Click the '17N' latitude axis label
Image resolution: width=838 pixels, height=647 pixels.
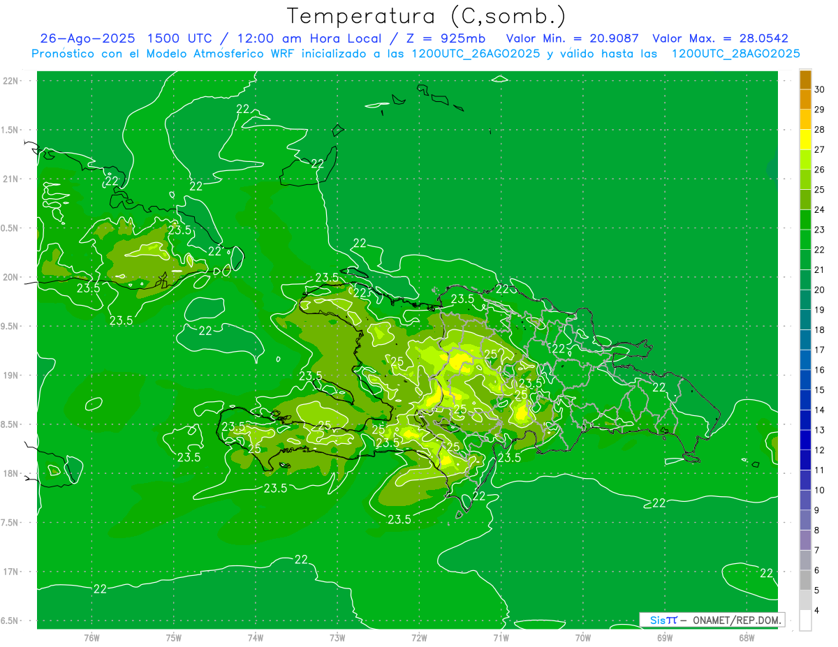tap(10, 572)
